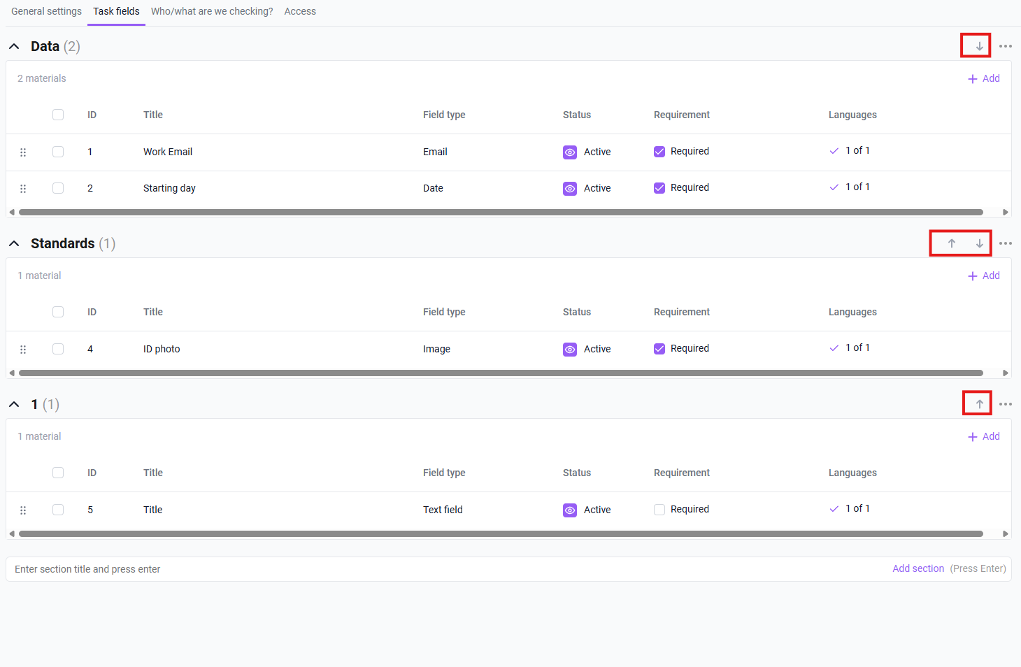
Task: Click the Data table horizontal scrollbar
Action: pyautogui.click(x=500, y=212)
